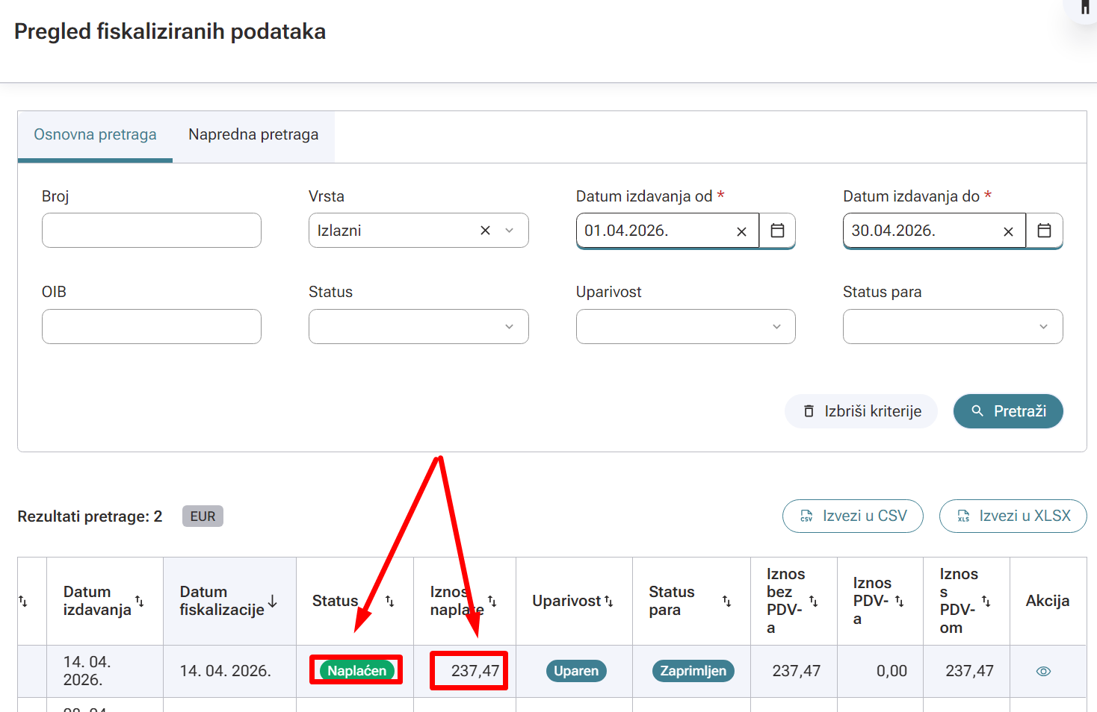The height and width of the screenshot is (712, 1097).
Task: Click Izbriši kriterije button
Action: point(861,411)
